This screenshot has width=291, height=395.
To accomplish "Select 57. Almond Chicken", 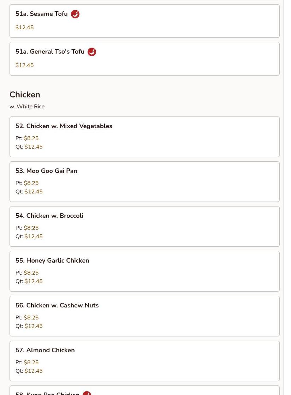I will pyautogui.click(x=45, y=350).
